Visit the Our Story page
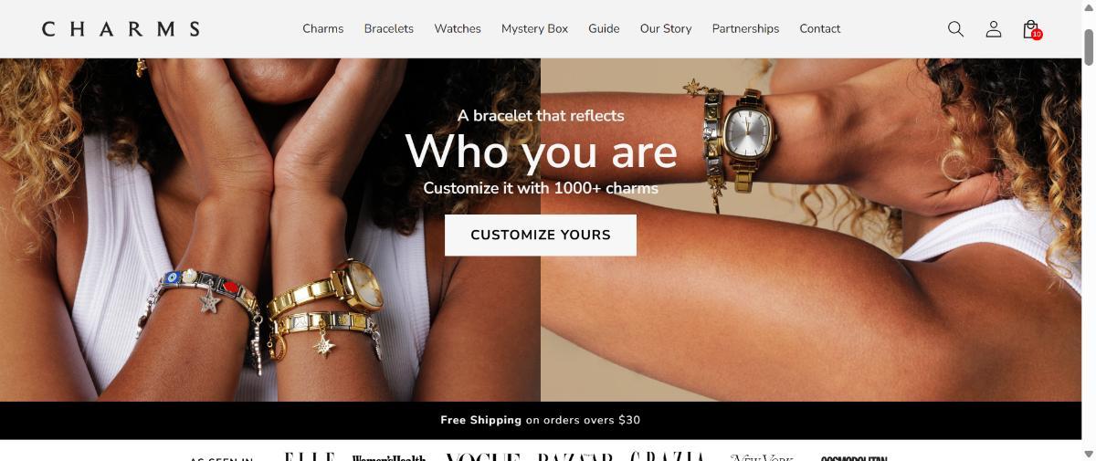This screenshot has height=461, width=1096. [x=666, y=29]
